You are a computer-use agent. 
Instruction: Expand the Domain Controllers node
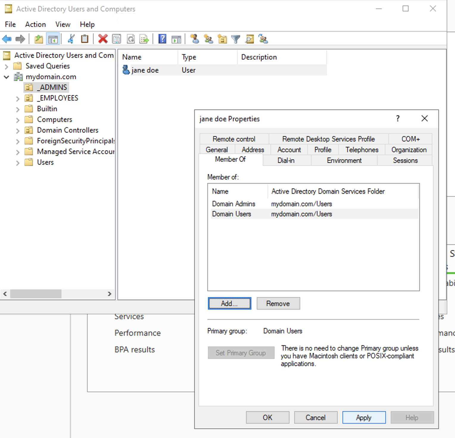(18, 130)
